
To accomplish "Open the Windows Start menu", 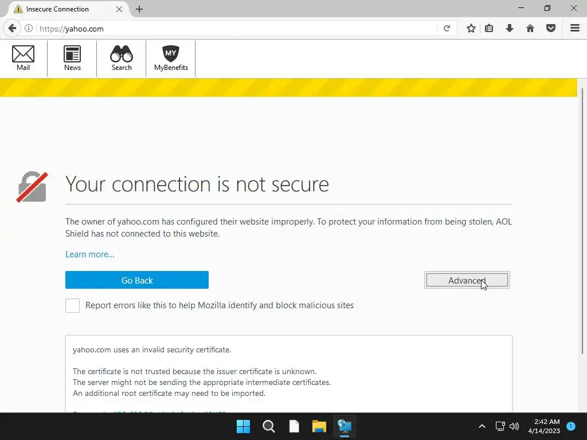I will pos(243,426).
